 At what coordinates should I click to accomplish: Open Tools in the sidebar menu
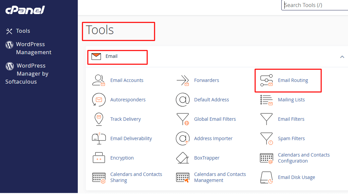click(x=23, y=31)
